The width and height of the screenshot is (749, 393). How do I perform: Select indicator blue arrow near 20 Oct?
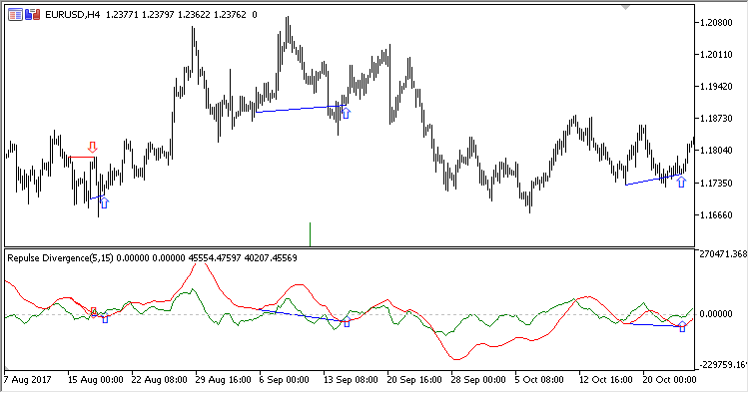[683, 327]
